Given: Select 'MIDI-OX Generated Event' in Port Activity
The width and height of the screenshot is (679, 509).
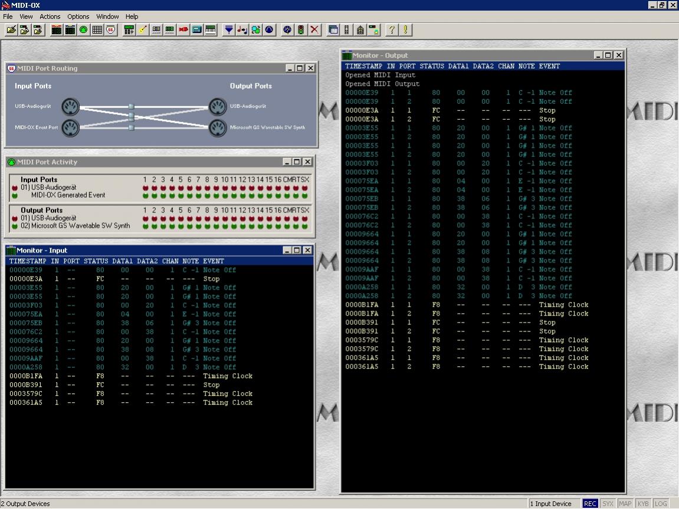Looking at the screenshot, I should [68, 195].
